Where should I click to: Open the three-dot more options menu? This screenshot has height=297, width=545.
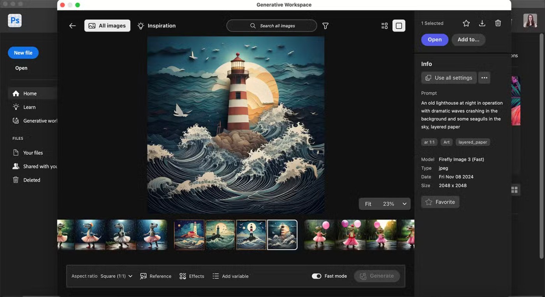pos(484,78)
